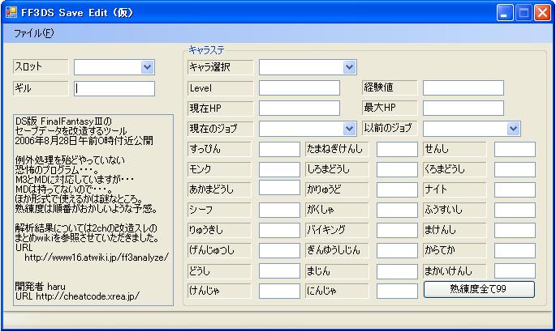Click the けんじゃ proficiency field
The image size is (556, 332).
pos(279,291)
